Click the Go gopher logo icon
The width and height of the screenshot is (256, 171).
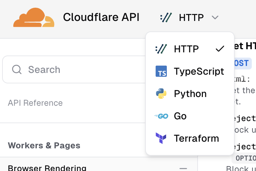tap(161, 116)
